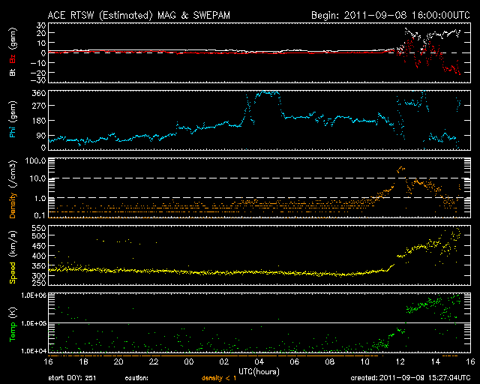480x384 pixels.
Task: Click the '06' hour tick on the time axis
Action: click(x=295, y=362)
